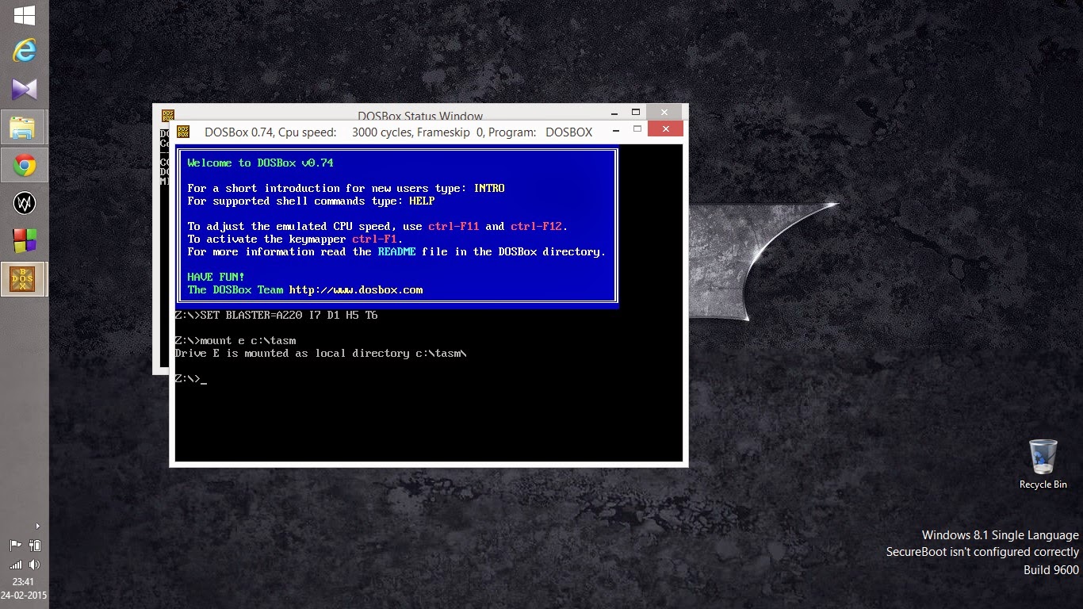Click The DOSBox Team text

tap(235, 290)
